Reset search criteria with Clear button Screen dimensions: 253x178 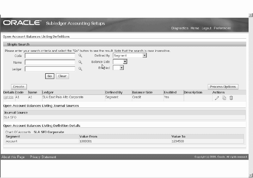(x=62, y=76)
